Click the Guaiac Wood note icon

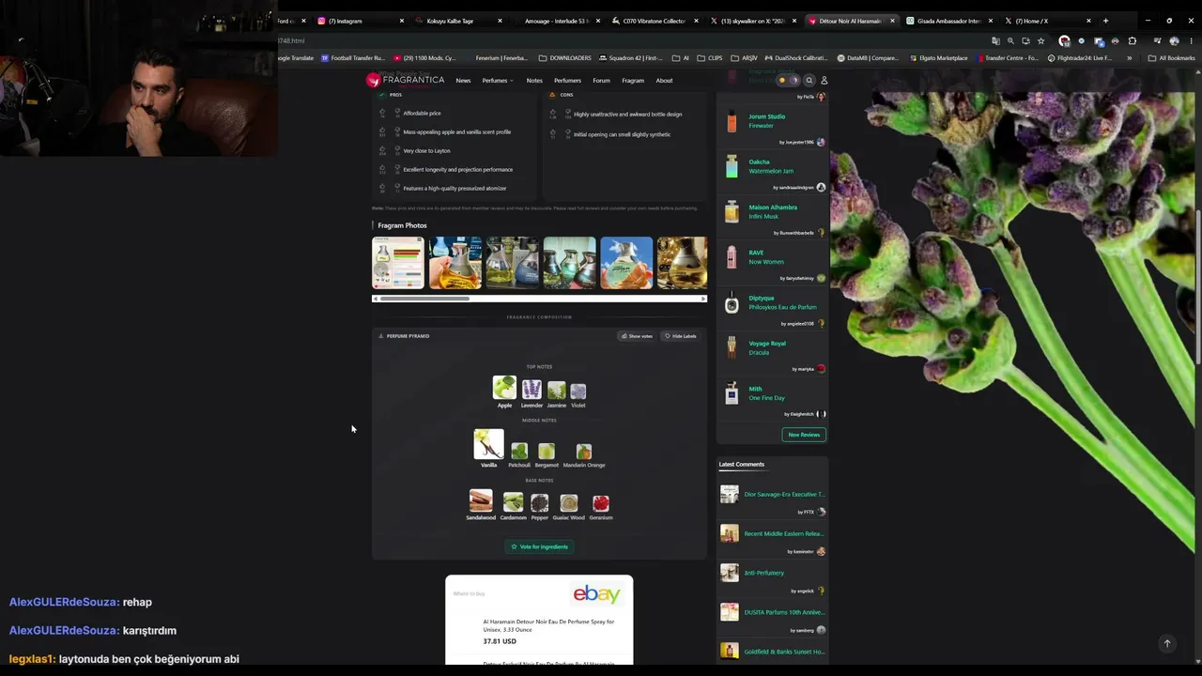point(569,503)
